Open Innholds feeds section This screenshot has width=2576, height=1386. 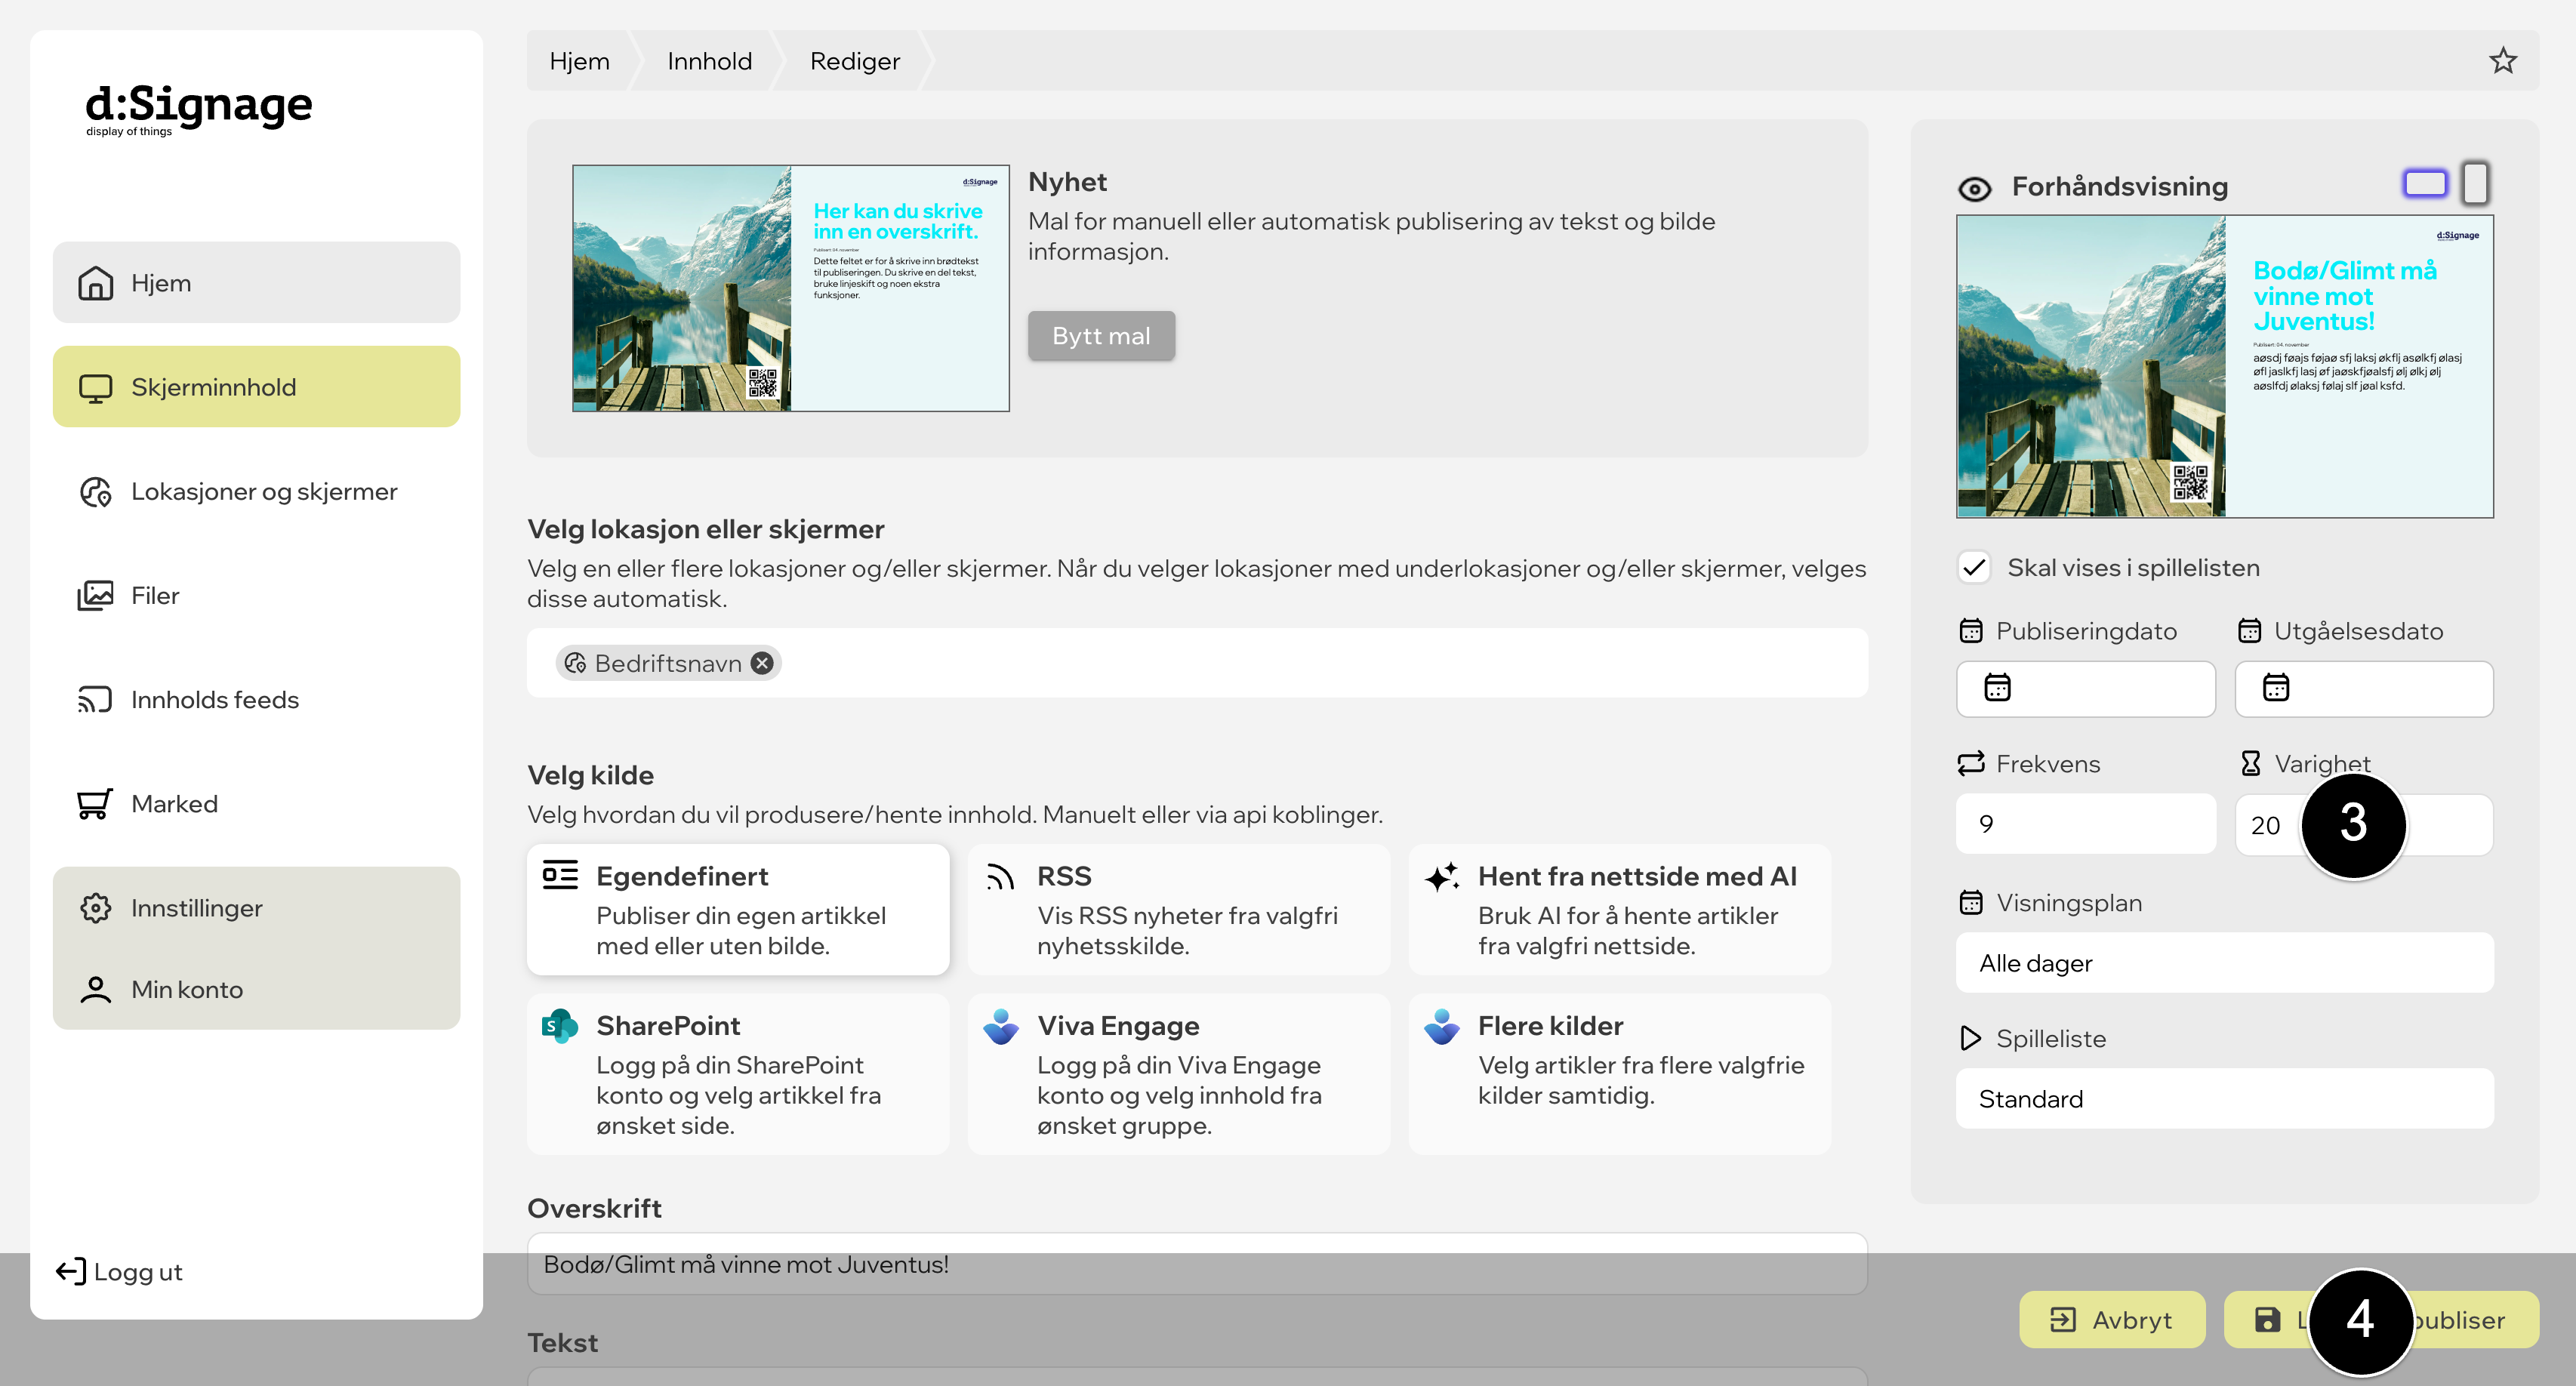[x=256, y=699]
